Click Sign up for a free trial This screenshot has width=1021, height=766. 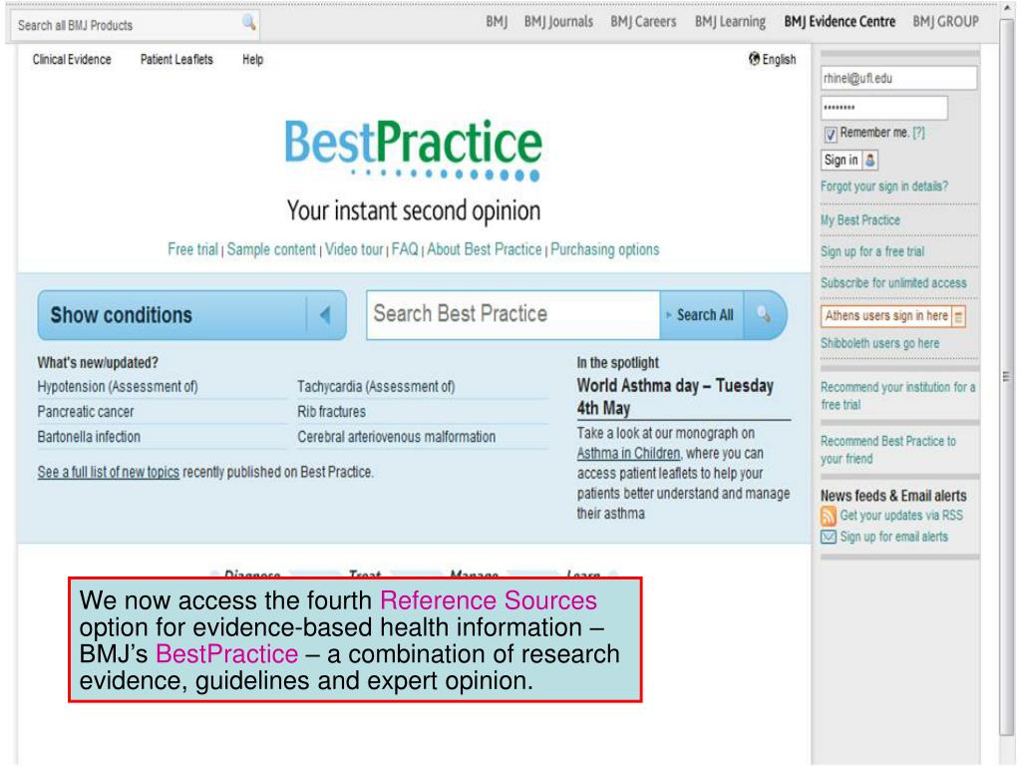point(871,251)
